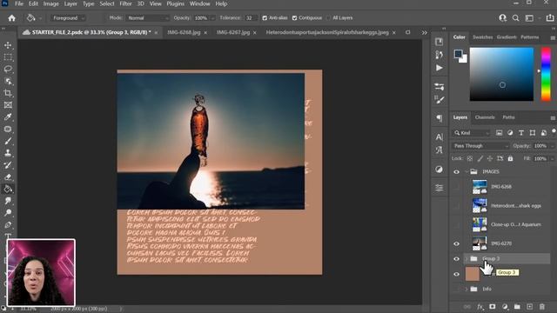Create a new layer

(x=529, y=307)
